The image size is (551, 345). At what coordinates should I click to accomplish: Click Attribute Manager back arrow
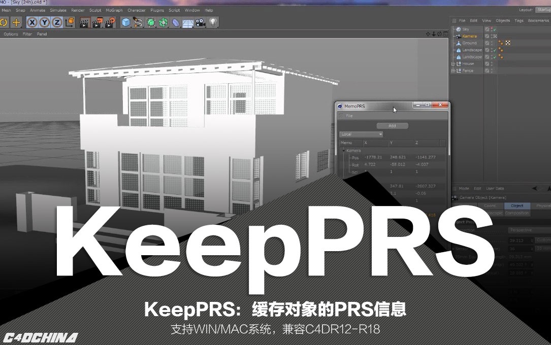pyautogui.click(x=534, y=188)
